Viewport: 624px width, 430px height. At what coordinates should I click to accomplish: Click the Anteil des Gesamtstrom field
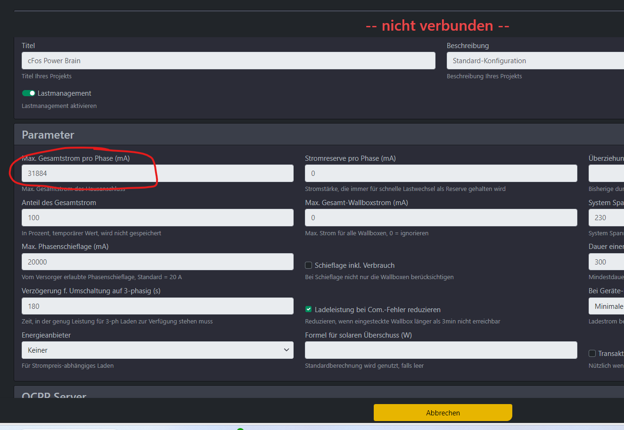click(x=157, y=218)
